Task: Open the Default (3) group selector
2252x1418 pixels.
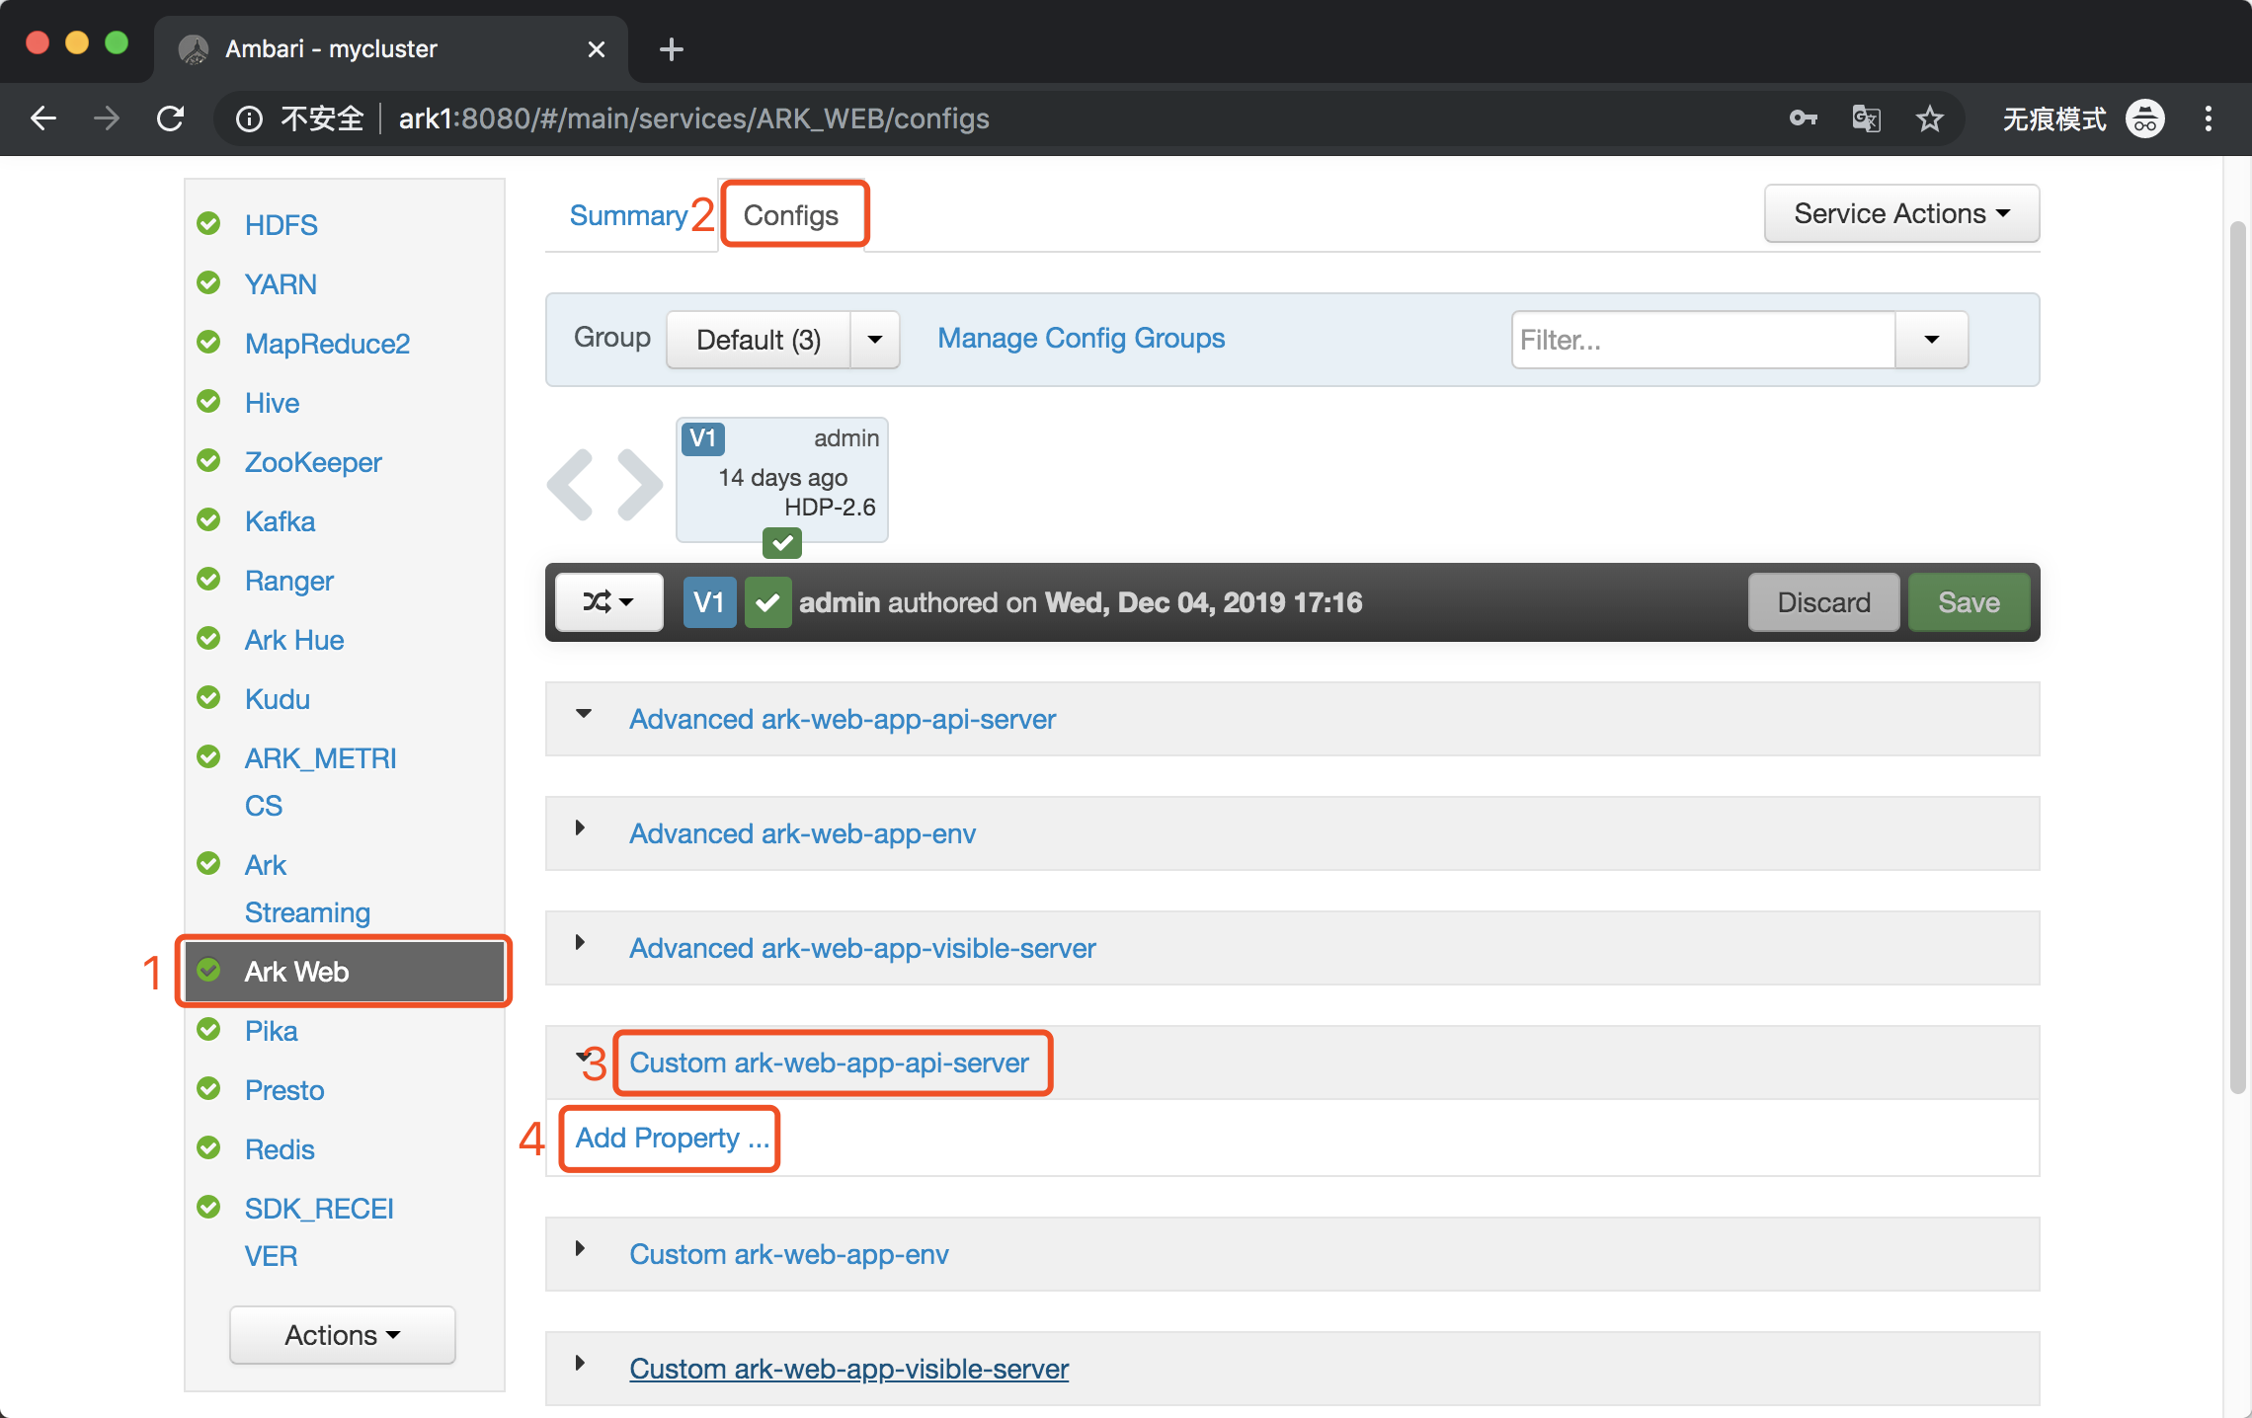Action: (x=759, y=340)
